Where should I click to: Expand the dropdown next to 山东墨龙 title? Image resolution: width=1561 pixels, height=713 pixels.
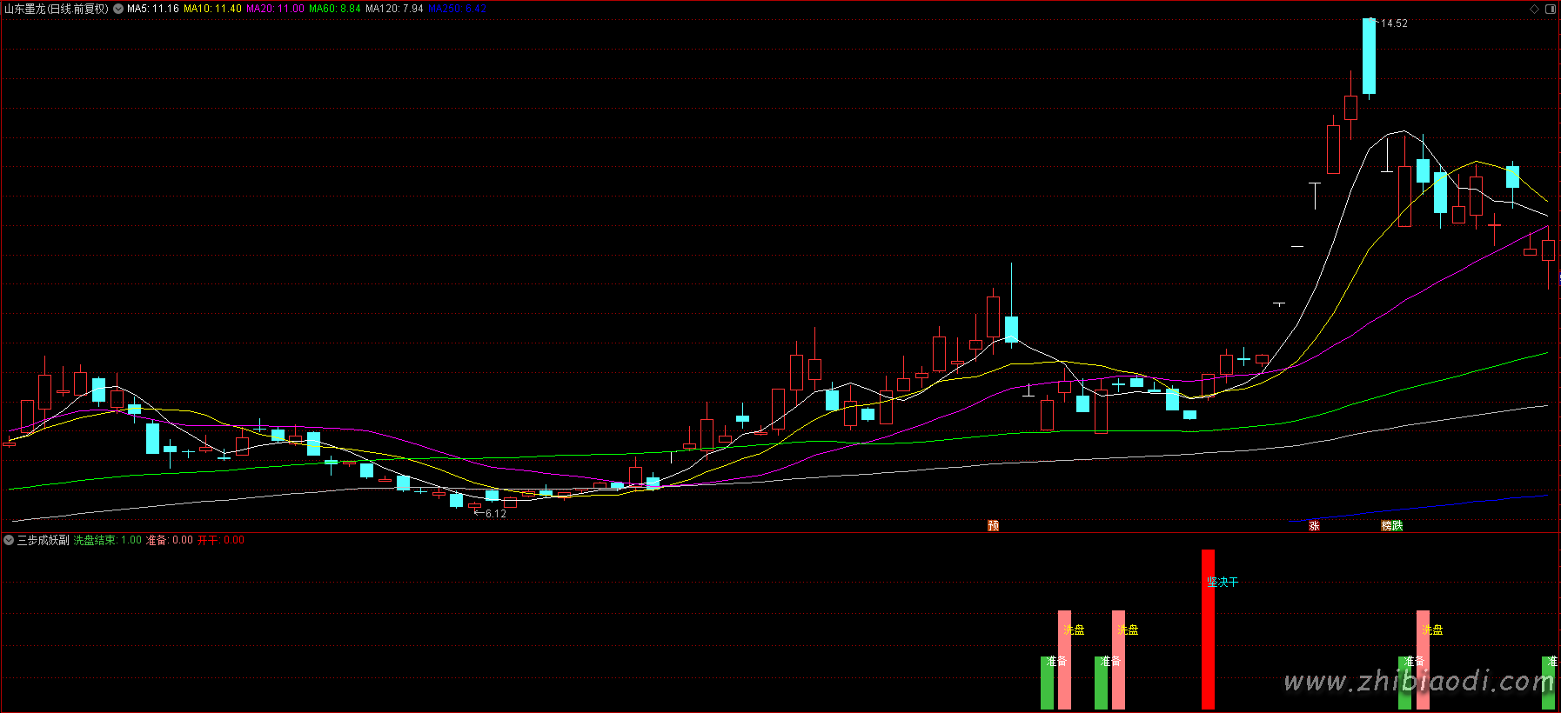coord(118,9)
